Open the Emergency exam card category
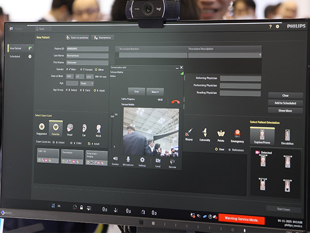 tap(238, 135)
